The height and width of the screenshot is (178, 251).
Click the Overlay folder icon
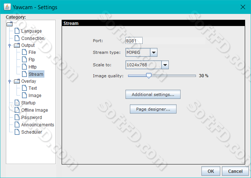(17, 81)
